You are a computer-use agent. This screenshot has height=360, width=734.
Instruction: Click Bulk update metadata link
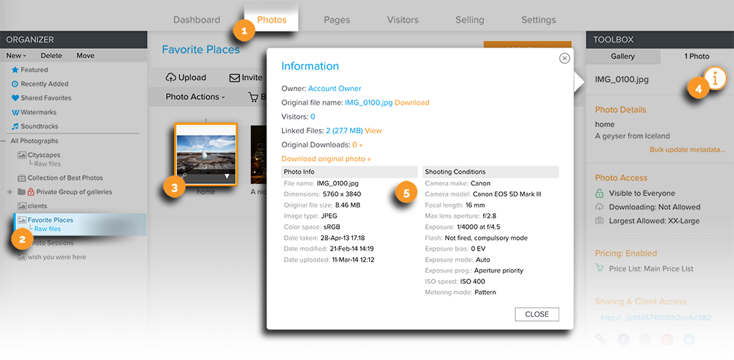[688, 150]
